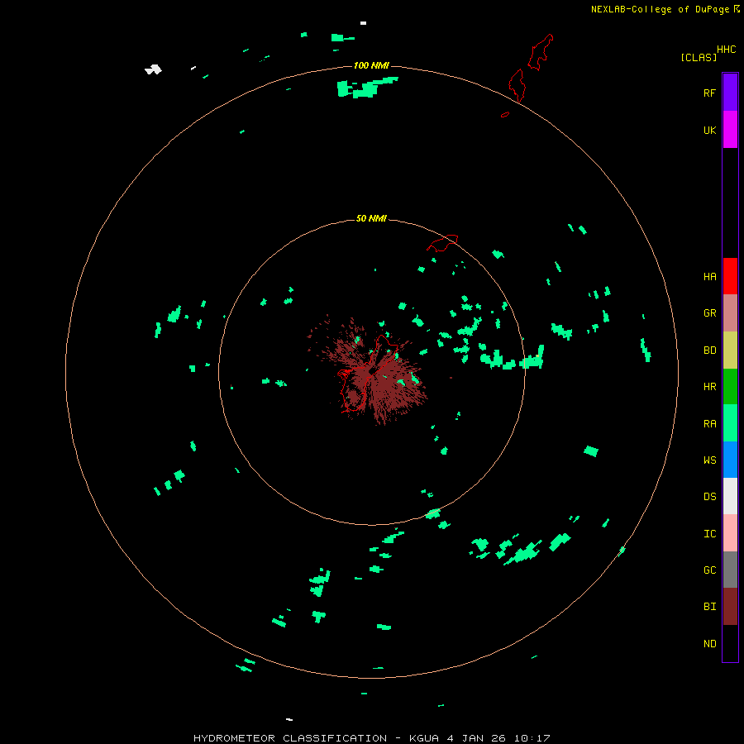Click the 'UK' legend label
Image resolution: width=744 pixels, height=744 pixels.
point(709,131)
